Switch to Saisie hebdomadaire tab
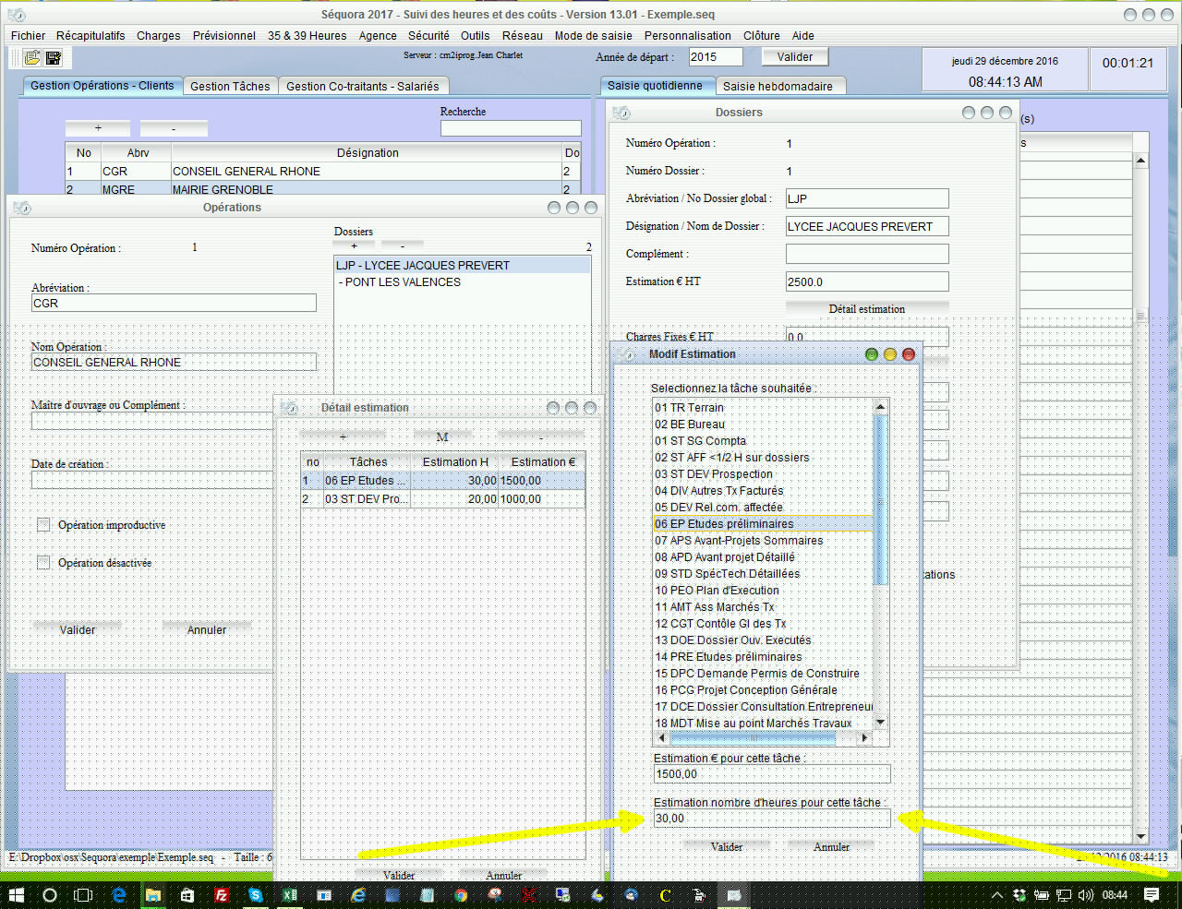The height and width of the screenshot is (909, 1182). click(x=778, y=86)
